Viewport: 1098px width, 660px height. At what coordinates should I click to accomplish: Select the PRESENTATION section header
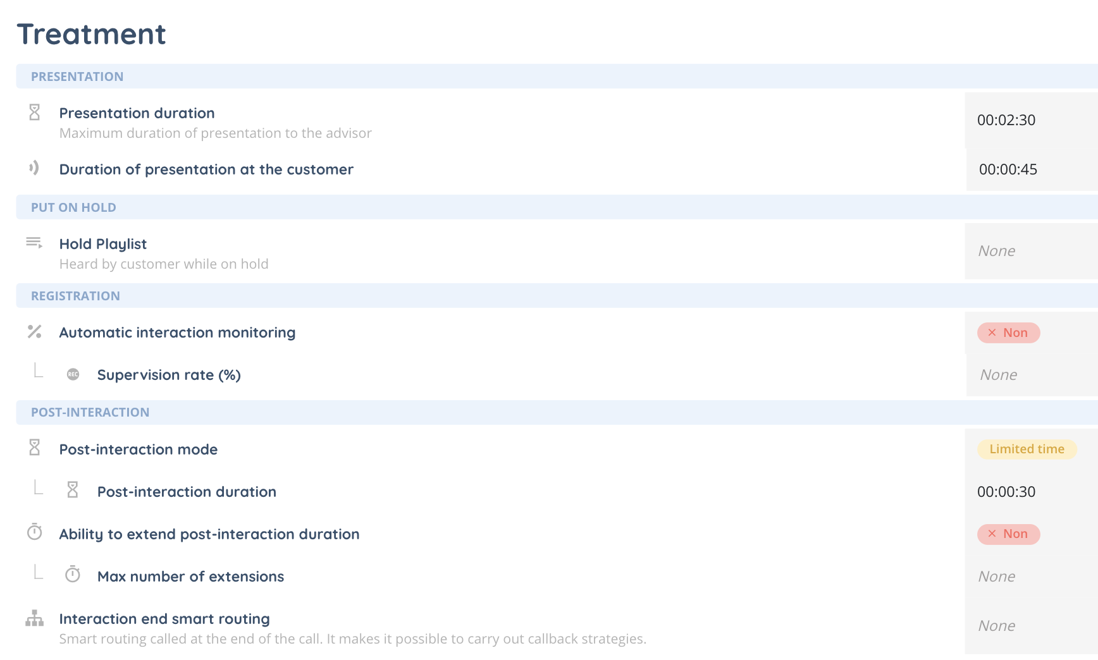click(x=77, y=76)
